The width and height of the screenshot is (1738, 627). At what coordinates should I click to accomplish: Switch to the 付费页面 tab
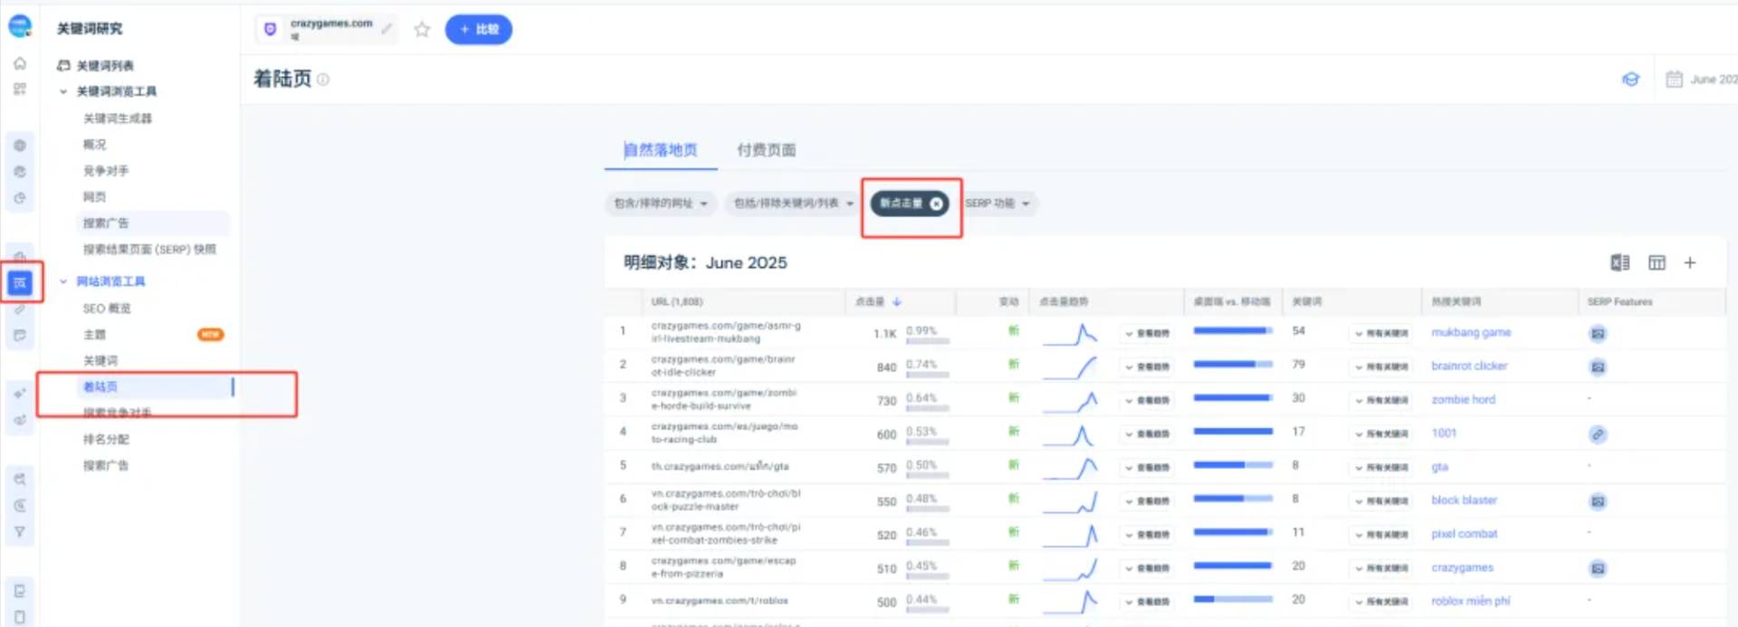tap(767, 150)
